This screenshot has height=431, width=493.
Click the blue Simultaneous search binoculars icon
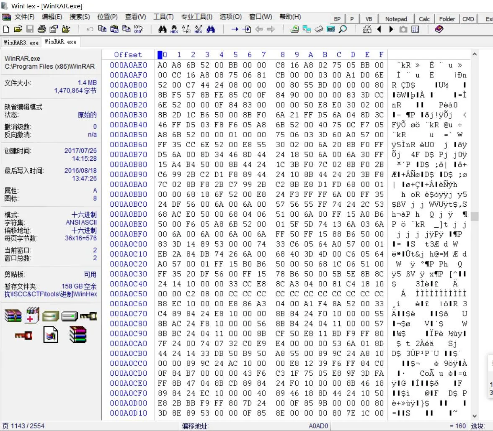click(x=211, y=29)
